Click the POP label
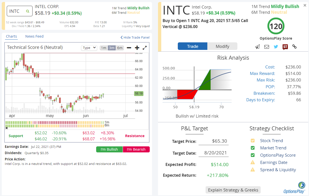 (x=271, y=87)
